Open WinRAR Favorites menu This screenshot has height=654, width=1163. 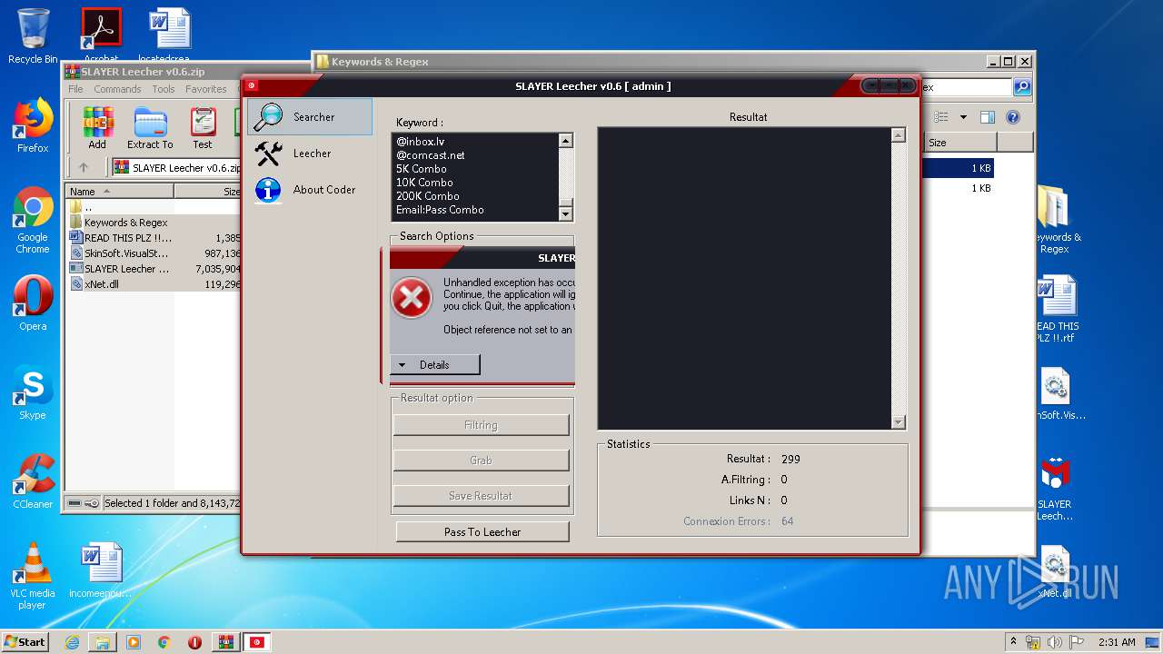tap(206, 89)
